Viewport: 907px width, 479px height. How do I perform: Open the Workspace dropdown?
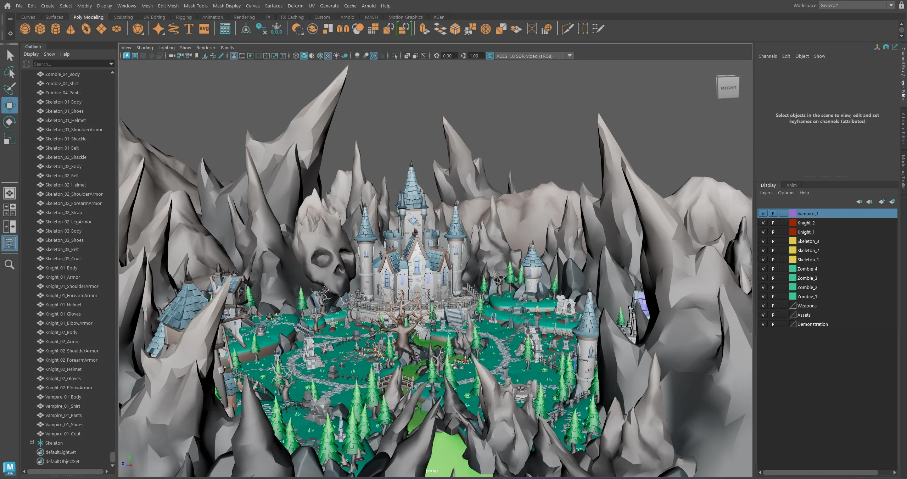pos(891,5)
